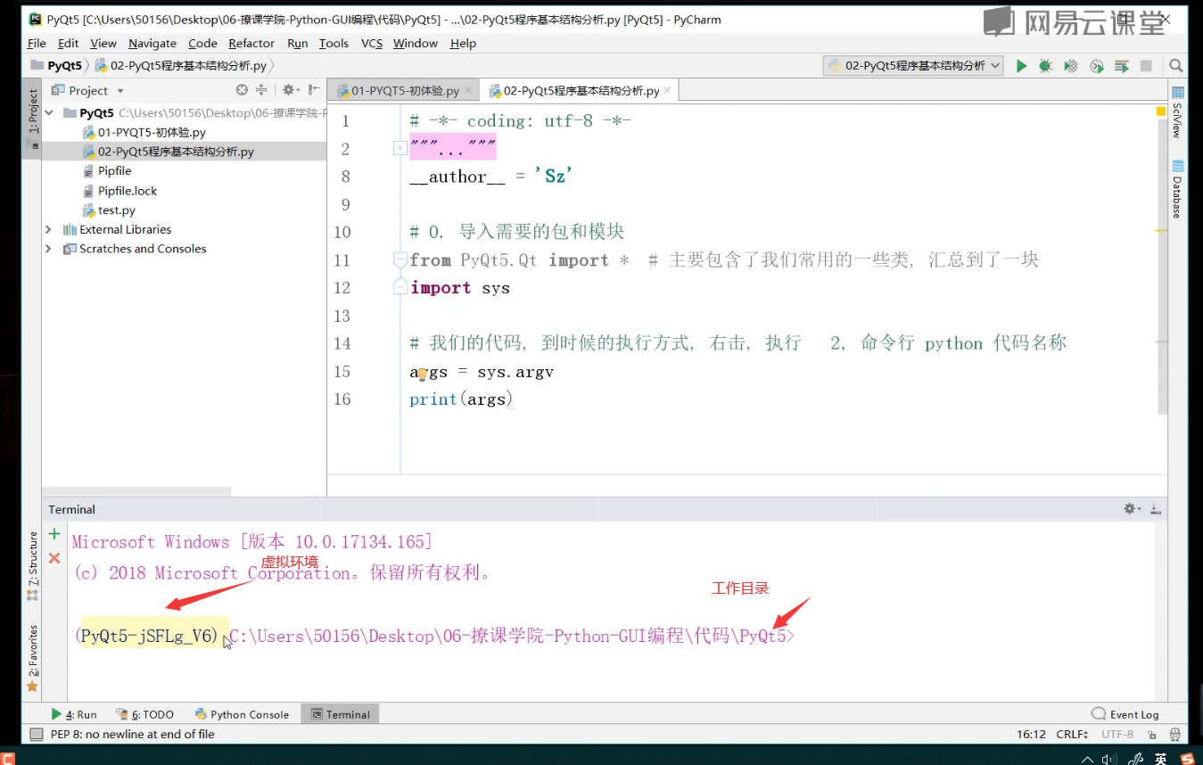Open the Edit menu
This screenshot has height=765, width=1203.
[68, 43]
